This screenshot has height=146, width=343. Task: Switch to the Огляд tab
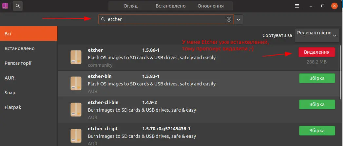click(131, 6)
